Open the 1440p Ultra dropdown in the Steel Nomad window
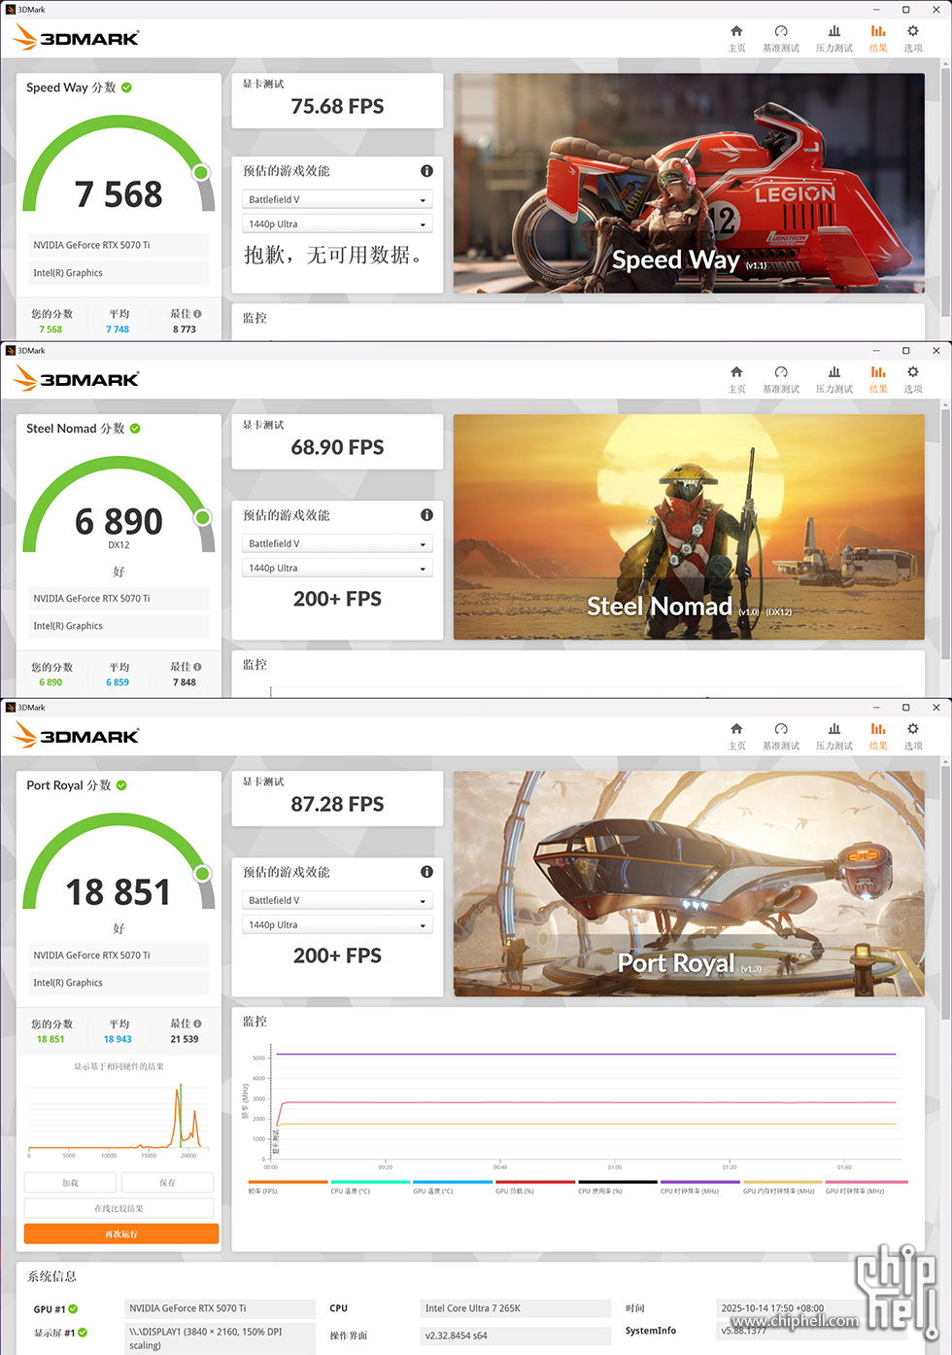 (x=336, y=569)
